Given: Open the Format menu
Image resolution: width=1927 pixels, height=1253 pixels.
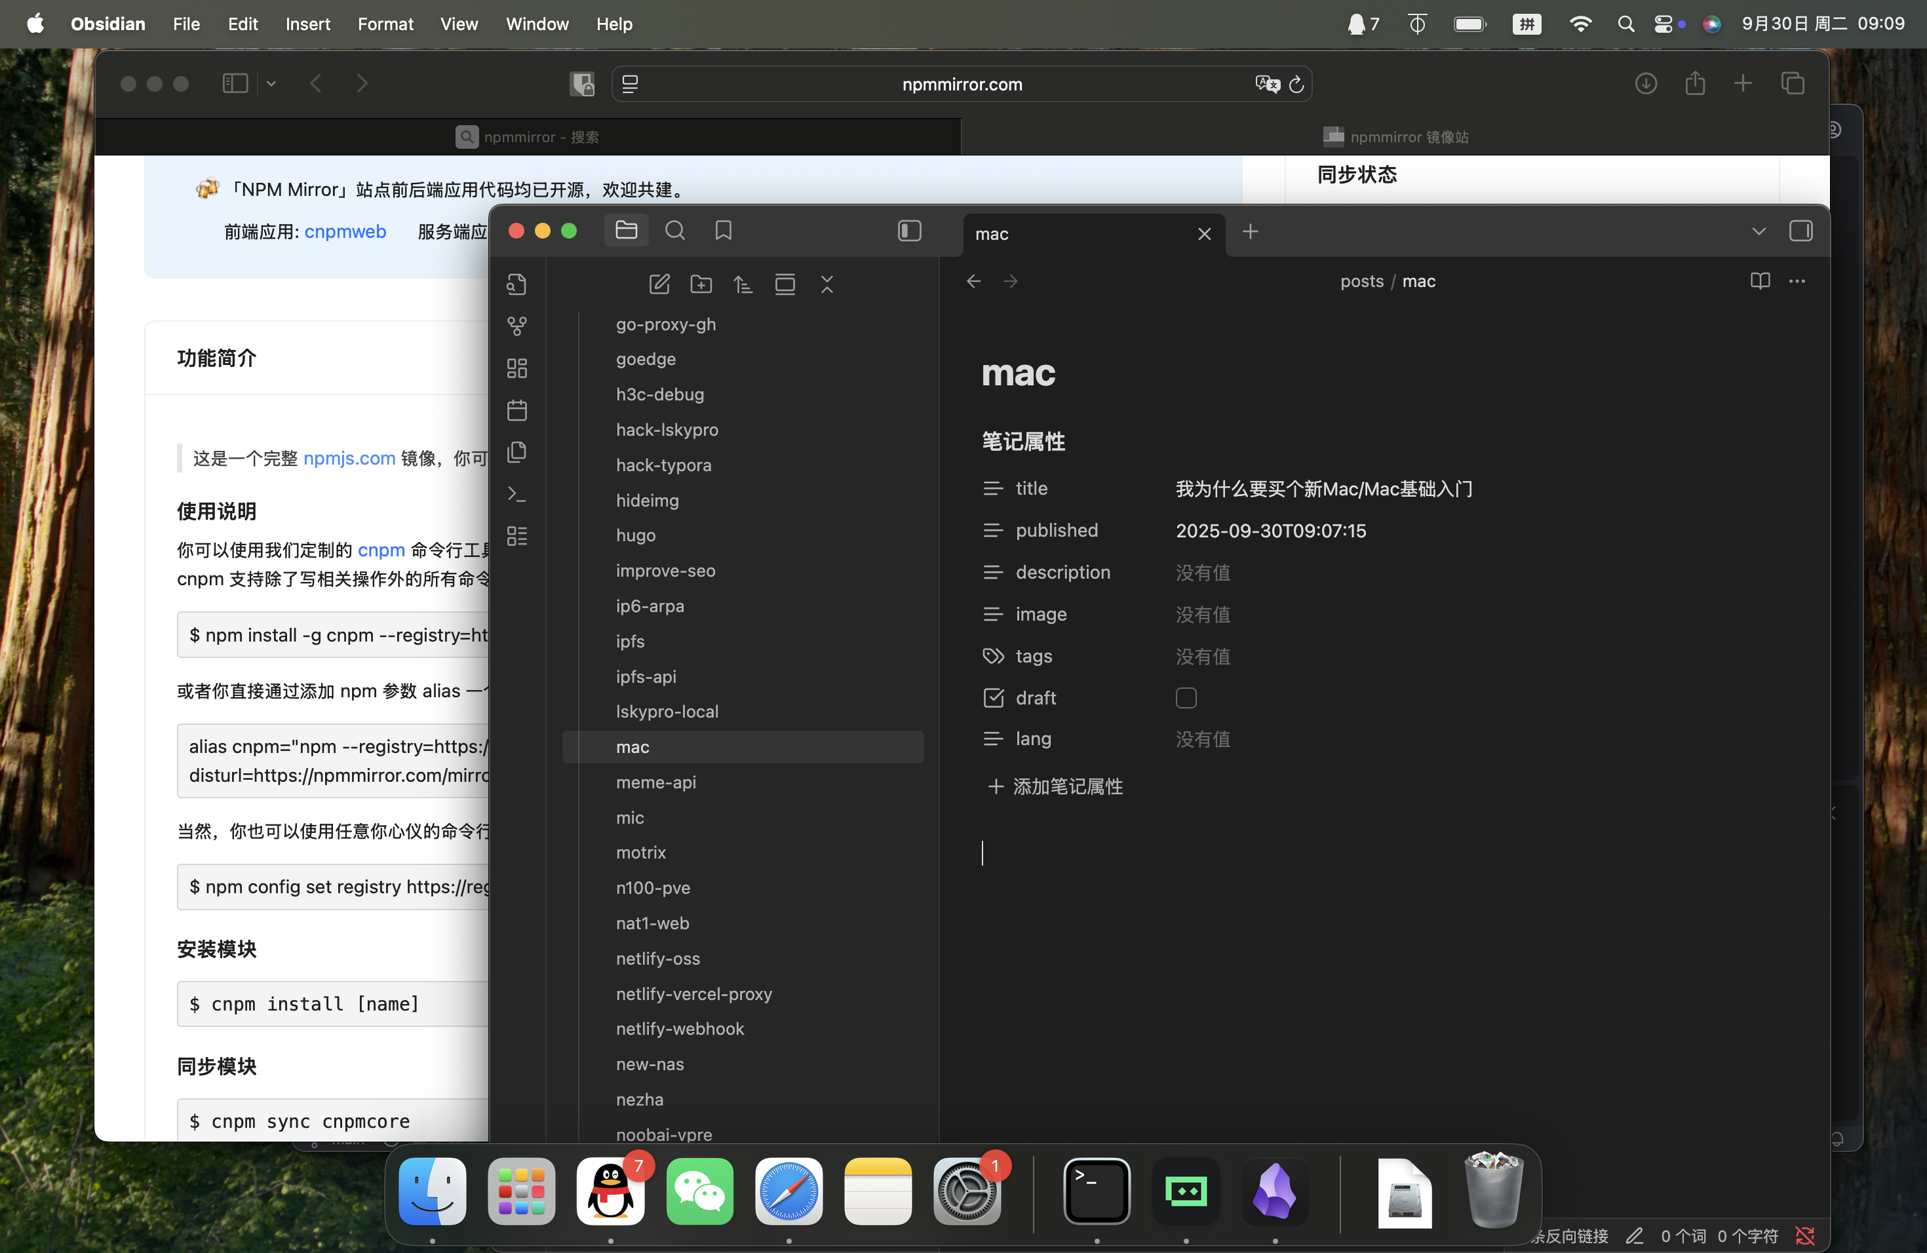Looking at the screenshot, I should 385,24.
